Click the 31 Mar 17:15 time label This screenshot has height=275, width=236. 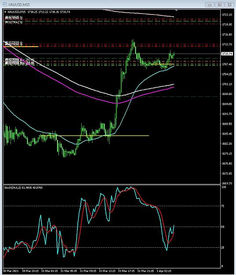pyautogui.click(x=127, y=271)
